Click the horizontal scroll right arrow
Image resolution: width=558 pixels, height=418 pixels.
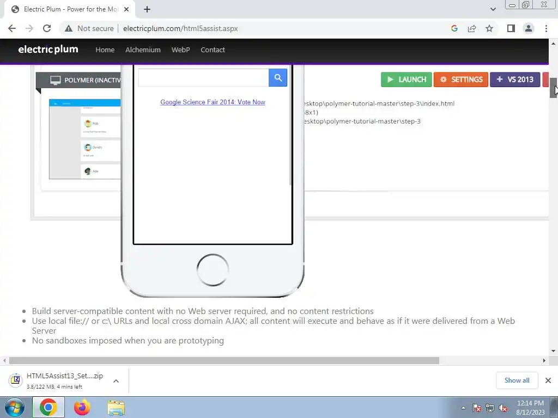click(544, 360)
